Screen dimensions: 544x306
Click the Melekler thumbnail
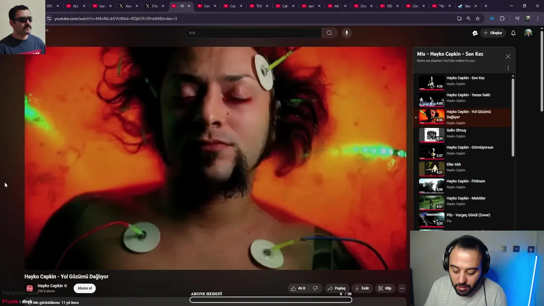tap(431, 202)
